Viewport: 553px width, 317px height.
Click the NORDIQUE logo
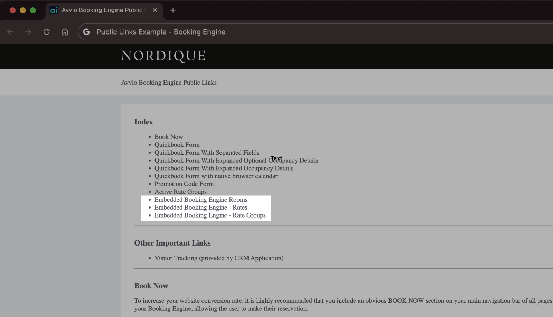coord(163,56)
